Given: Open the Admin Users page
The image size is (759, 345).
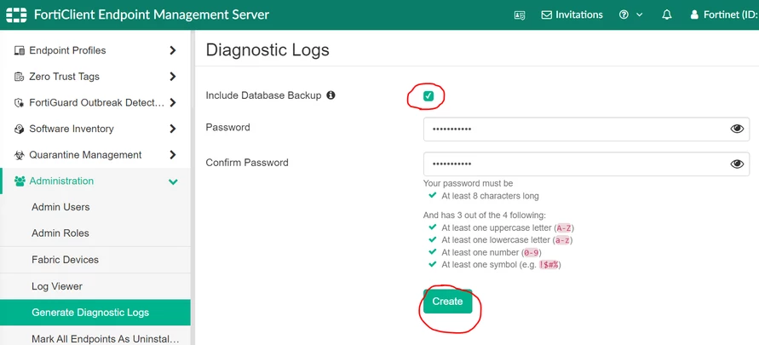Looking at the screenshot, I should point(95,207).
